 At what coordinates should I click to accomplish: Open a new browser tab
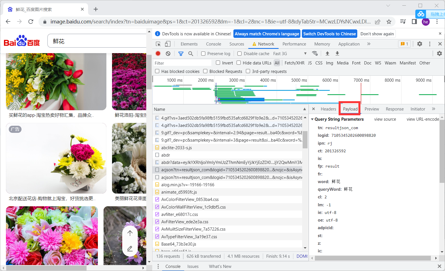click(x=96, y=9)
